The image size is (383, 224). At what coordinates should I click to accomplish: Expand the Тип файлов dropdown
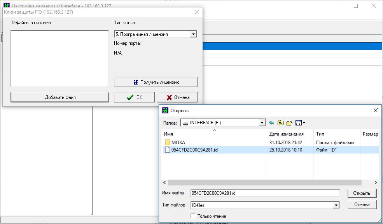coord(336,205)
